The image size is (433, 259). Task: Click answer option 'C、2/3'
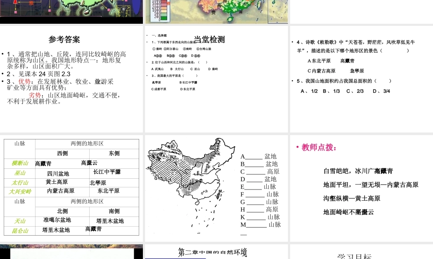point(355,91)
